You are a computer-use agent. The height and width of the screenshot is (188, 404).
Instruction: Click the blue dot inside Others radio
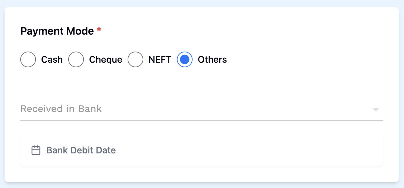point(185,59)
